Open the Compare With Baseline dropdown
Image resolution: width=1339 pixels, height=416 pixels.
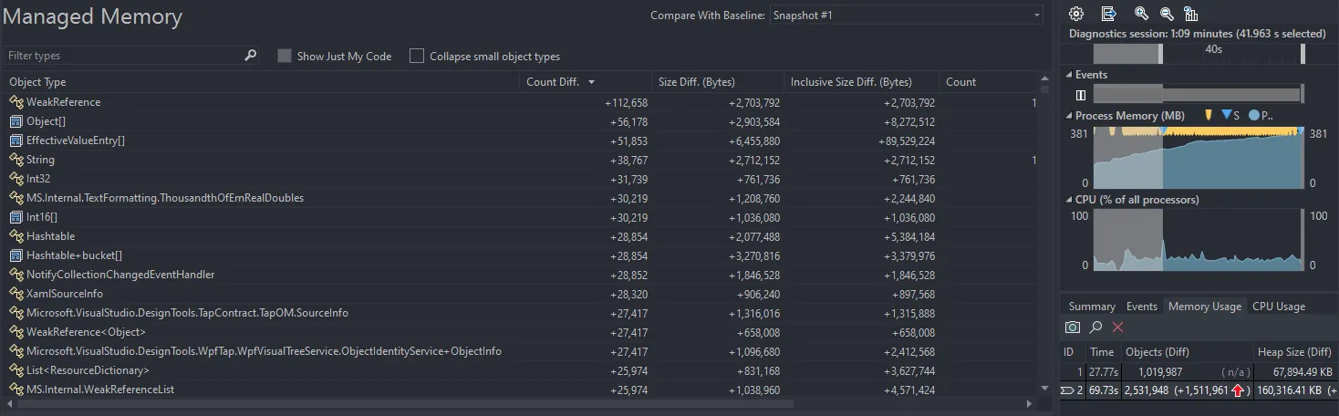coord(907,16)
